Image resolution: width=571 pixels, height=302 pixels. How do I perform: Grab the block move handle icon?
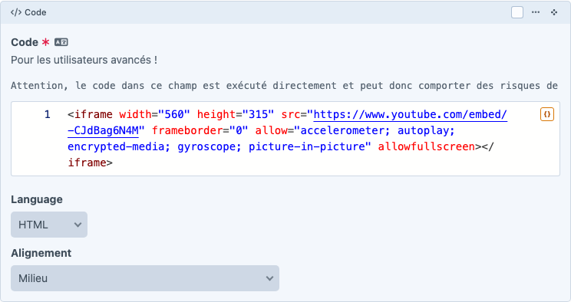click(554, 12)
